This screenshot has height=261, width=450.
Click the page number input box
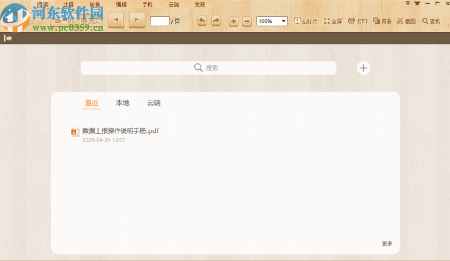[160, 21]
